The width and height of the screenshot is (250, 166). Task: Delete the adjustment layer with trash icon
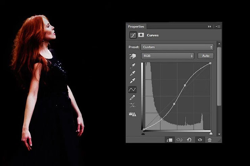(210, 140)
